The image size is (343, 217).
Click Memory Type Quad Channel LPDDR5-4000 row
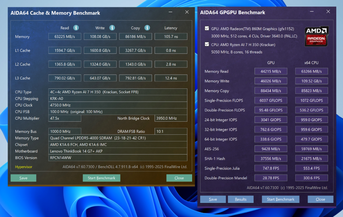(x=118, y=138)
